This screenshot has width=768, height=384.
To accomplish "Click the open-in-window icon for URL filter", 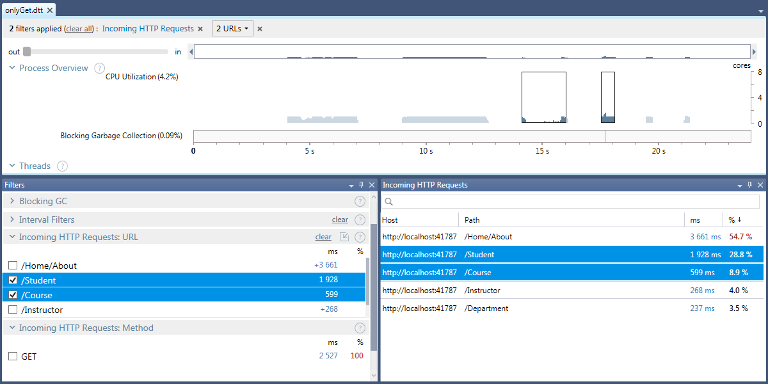I will pos(344,237).
